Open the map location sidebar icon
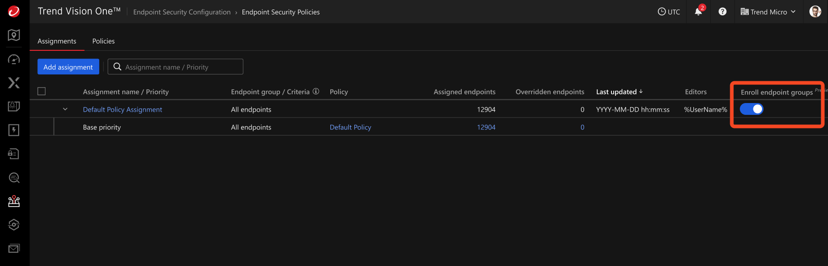 coord(14,35)
